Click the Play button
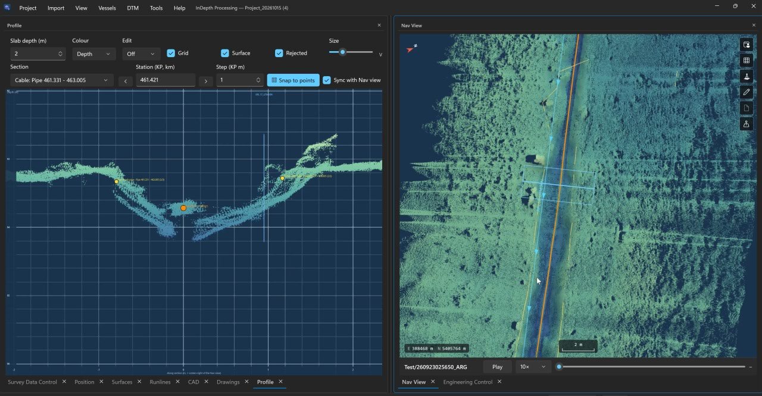Image resolution: width=762 pixels, height=396 pixels. click(497, 367)
